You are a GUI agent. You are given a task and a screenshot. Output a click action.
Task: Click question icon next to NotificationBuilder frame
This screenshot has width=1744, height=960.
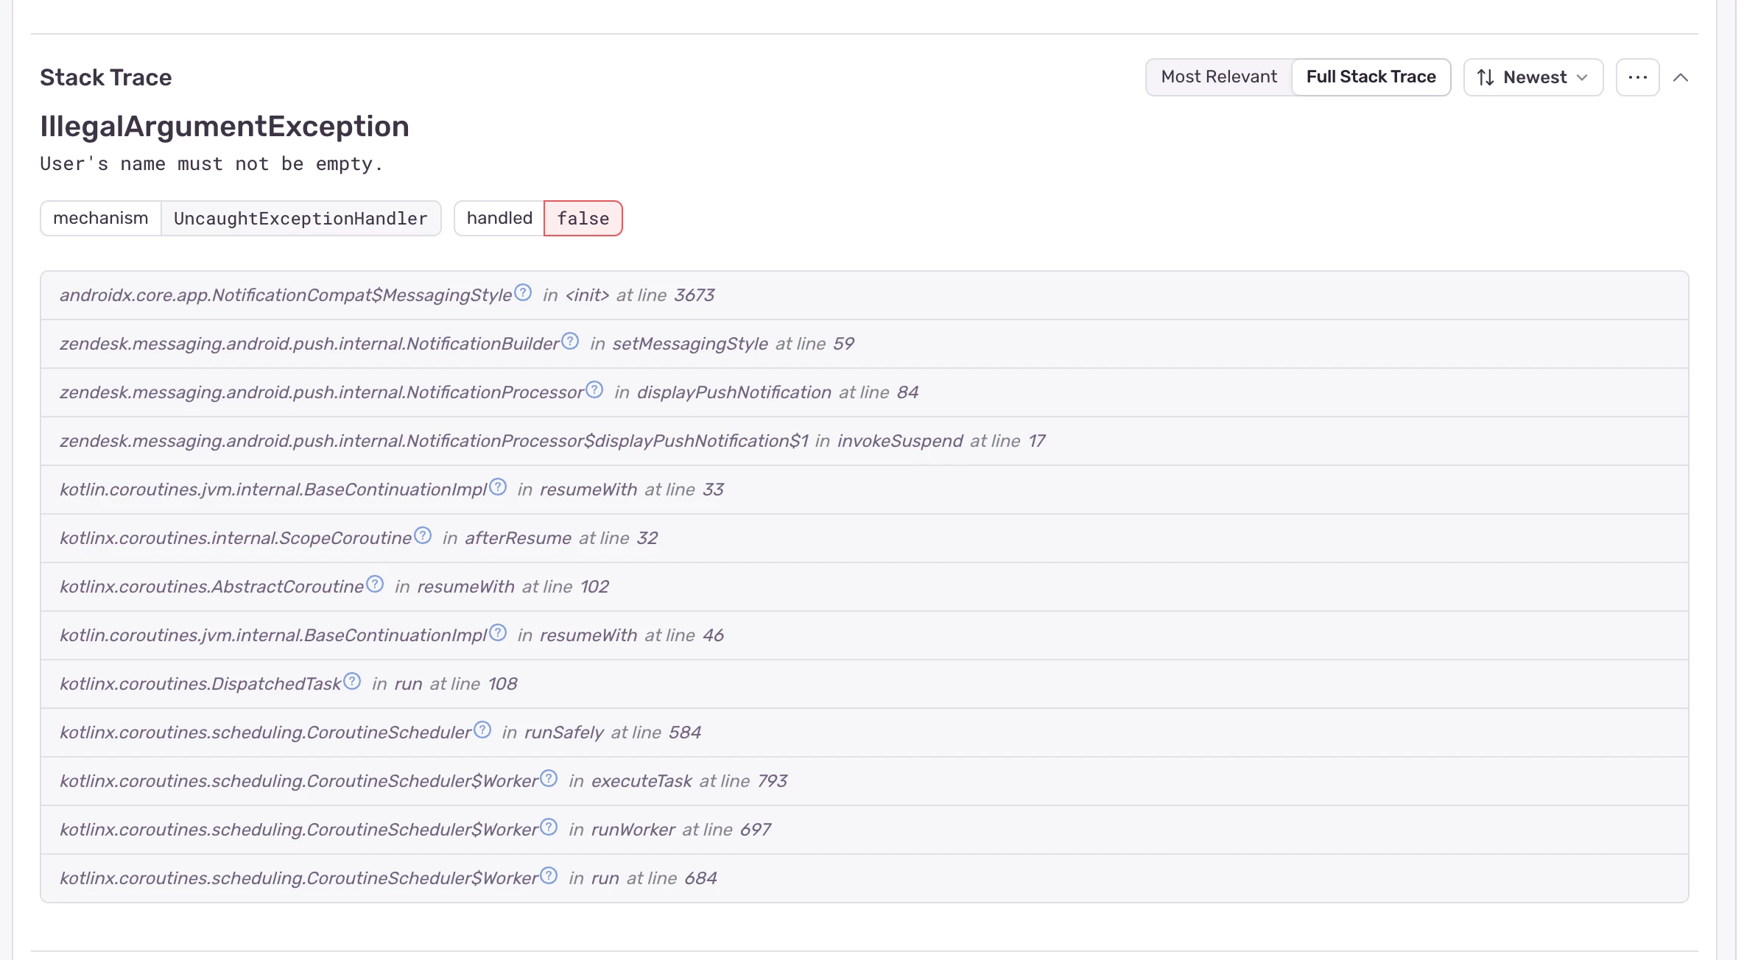tap(570, 342)
